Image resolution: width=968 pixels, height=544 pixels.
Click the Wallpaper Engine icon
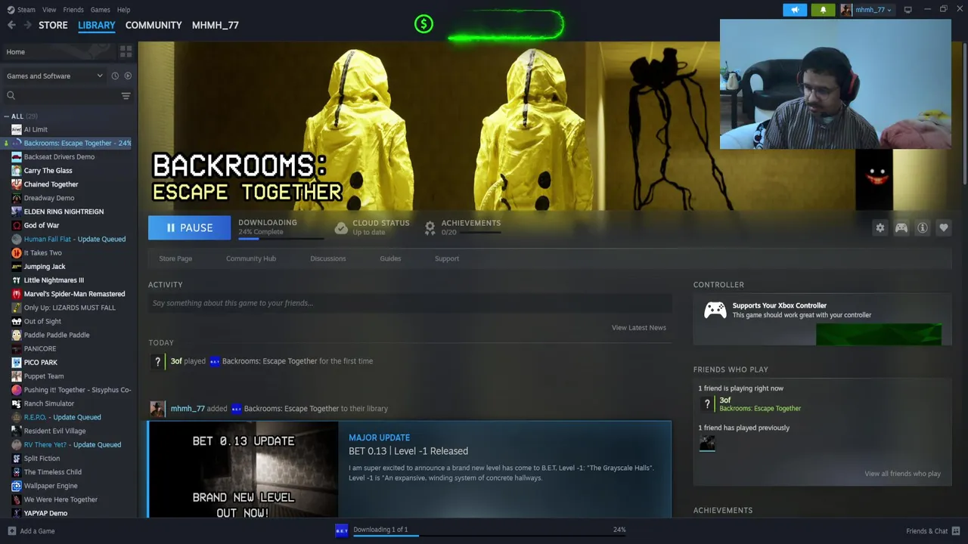pyautogui.click(x=17, y=486)
